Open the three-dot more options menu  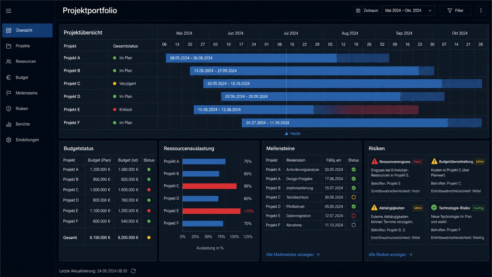point(481,10)
